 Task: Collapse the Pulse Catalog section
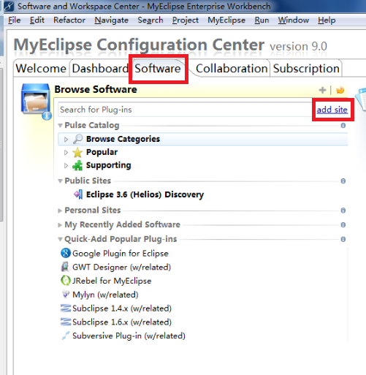(x=60, y=126)
